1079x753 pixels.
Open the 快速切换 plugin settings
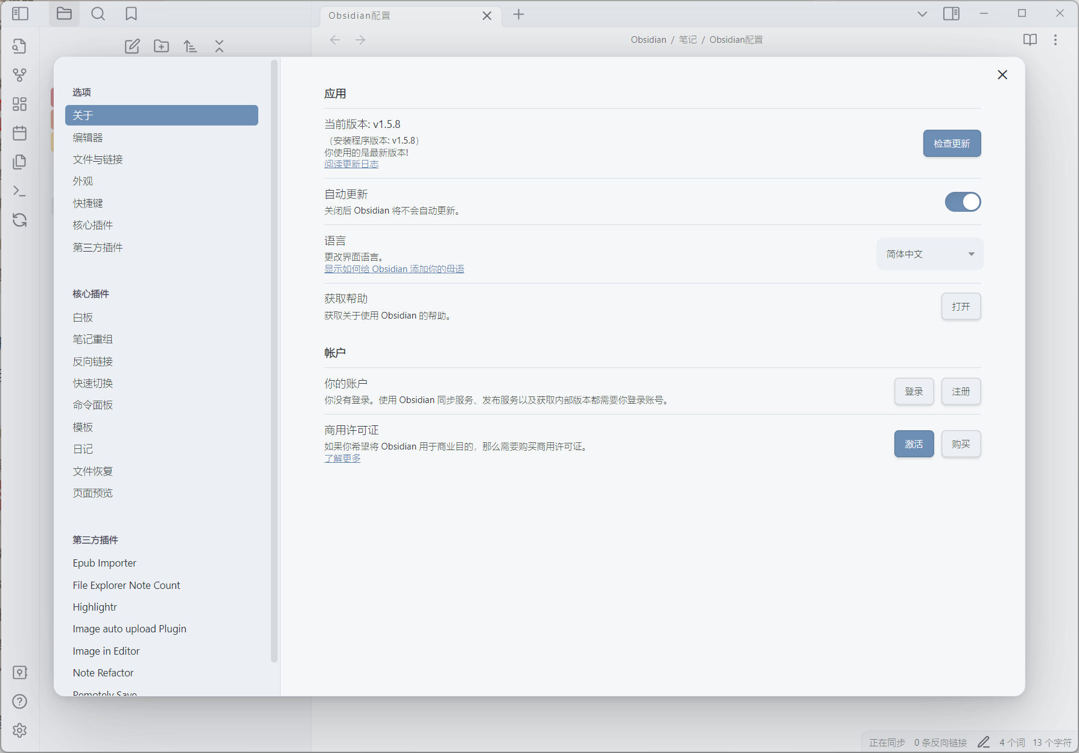162,383
